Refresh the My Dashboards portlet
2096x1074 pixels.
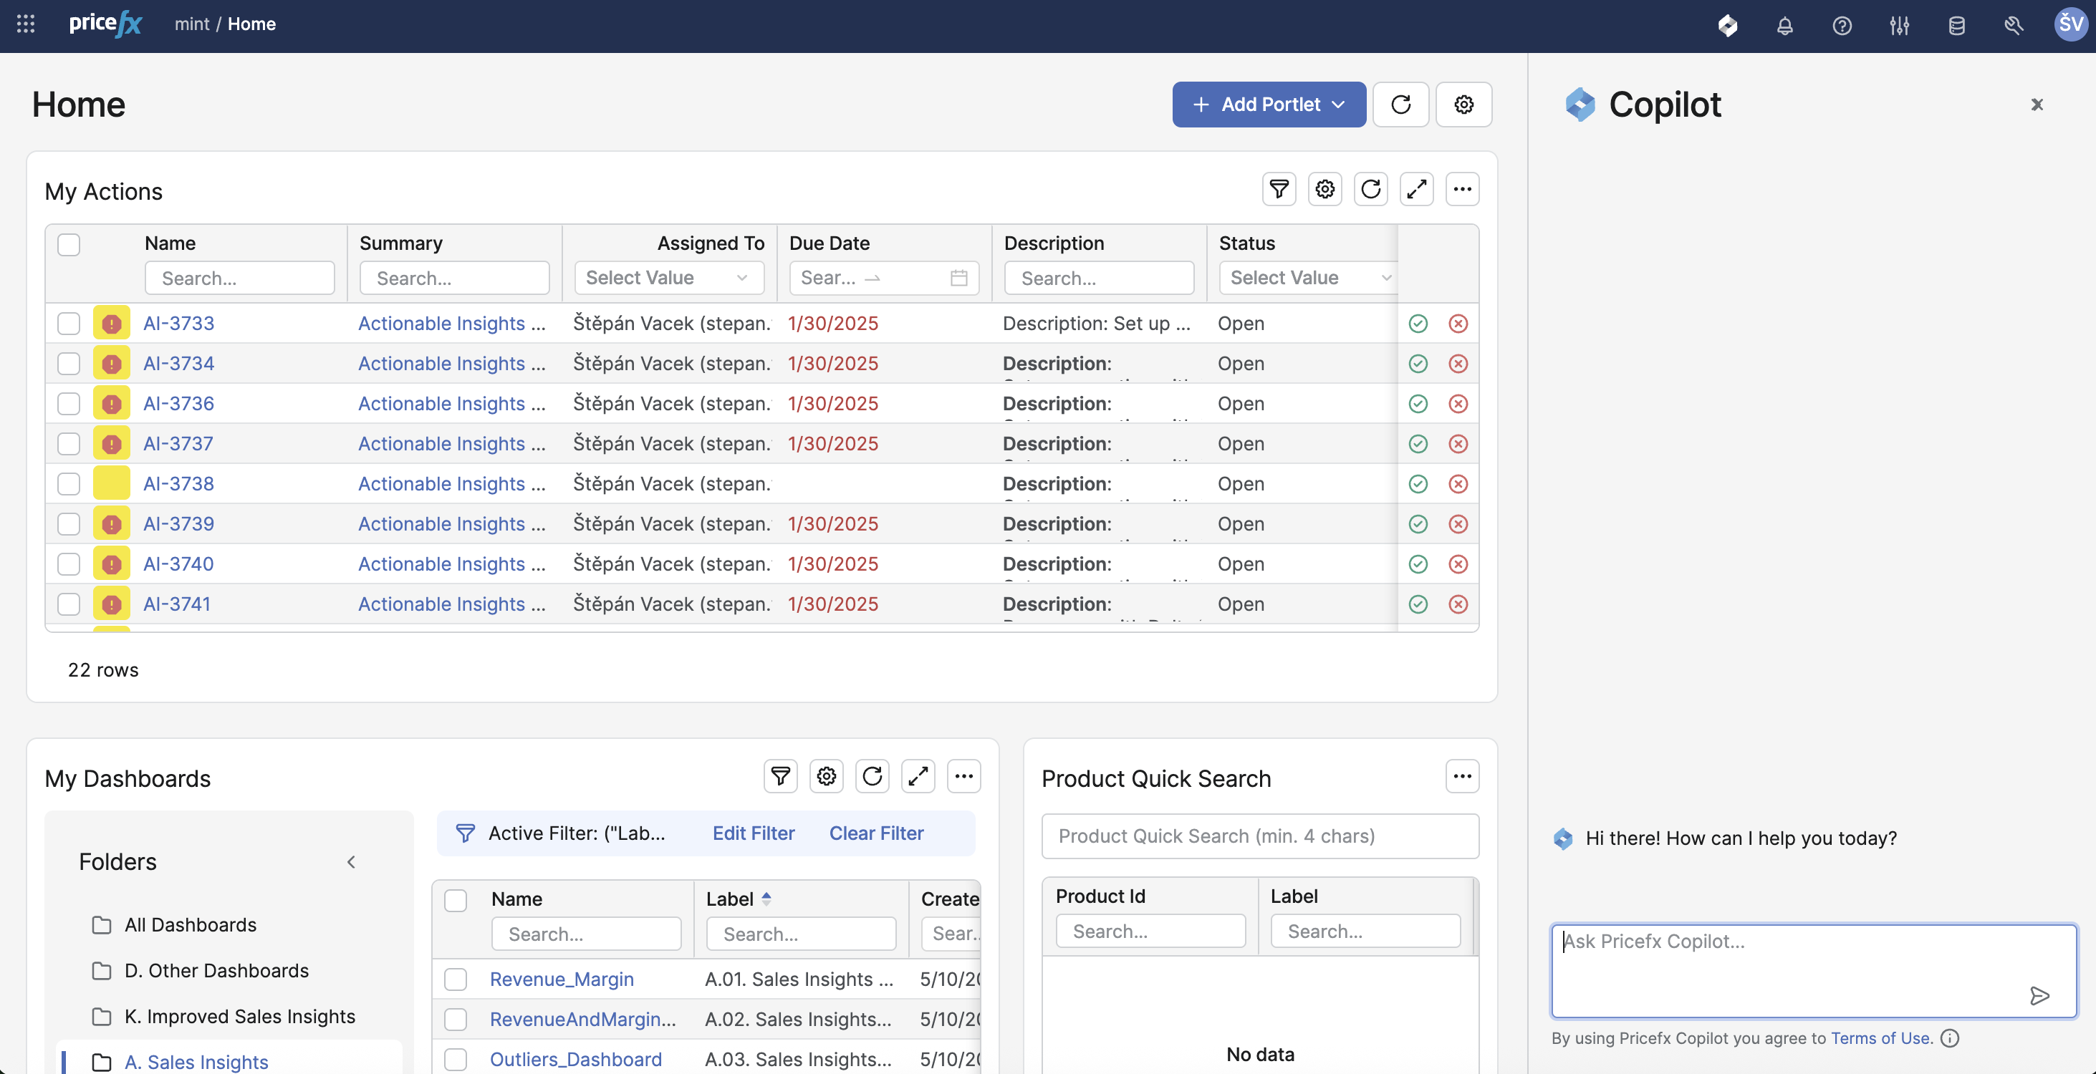[x=872, y=776]
